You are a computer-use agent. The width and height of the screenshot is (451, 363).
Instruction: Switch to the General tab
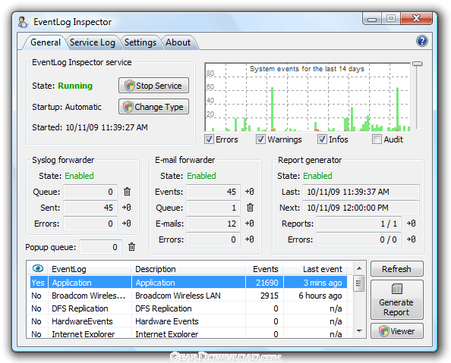(x=45, y=42)
